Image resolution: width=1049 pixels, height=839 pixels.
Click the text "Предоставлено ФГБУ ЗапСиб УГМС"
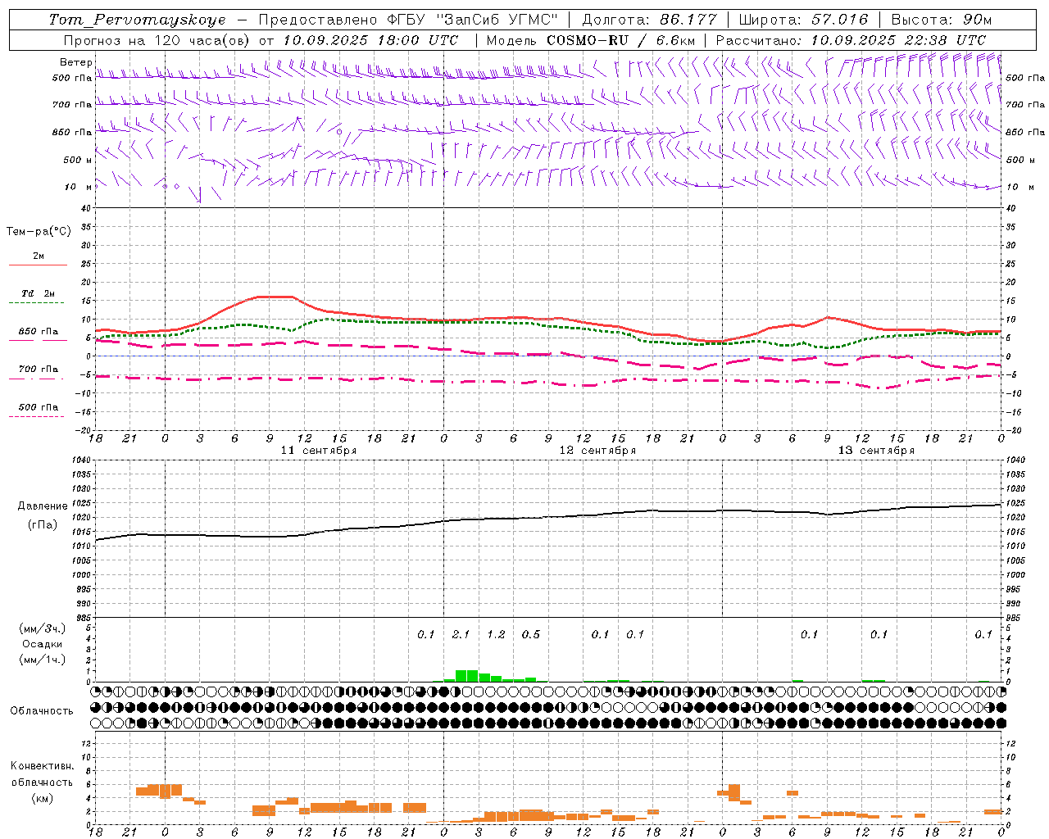pyautogui.click(x=407, y=20)
